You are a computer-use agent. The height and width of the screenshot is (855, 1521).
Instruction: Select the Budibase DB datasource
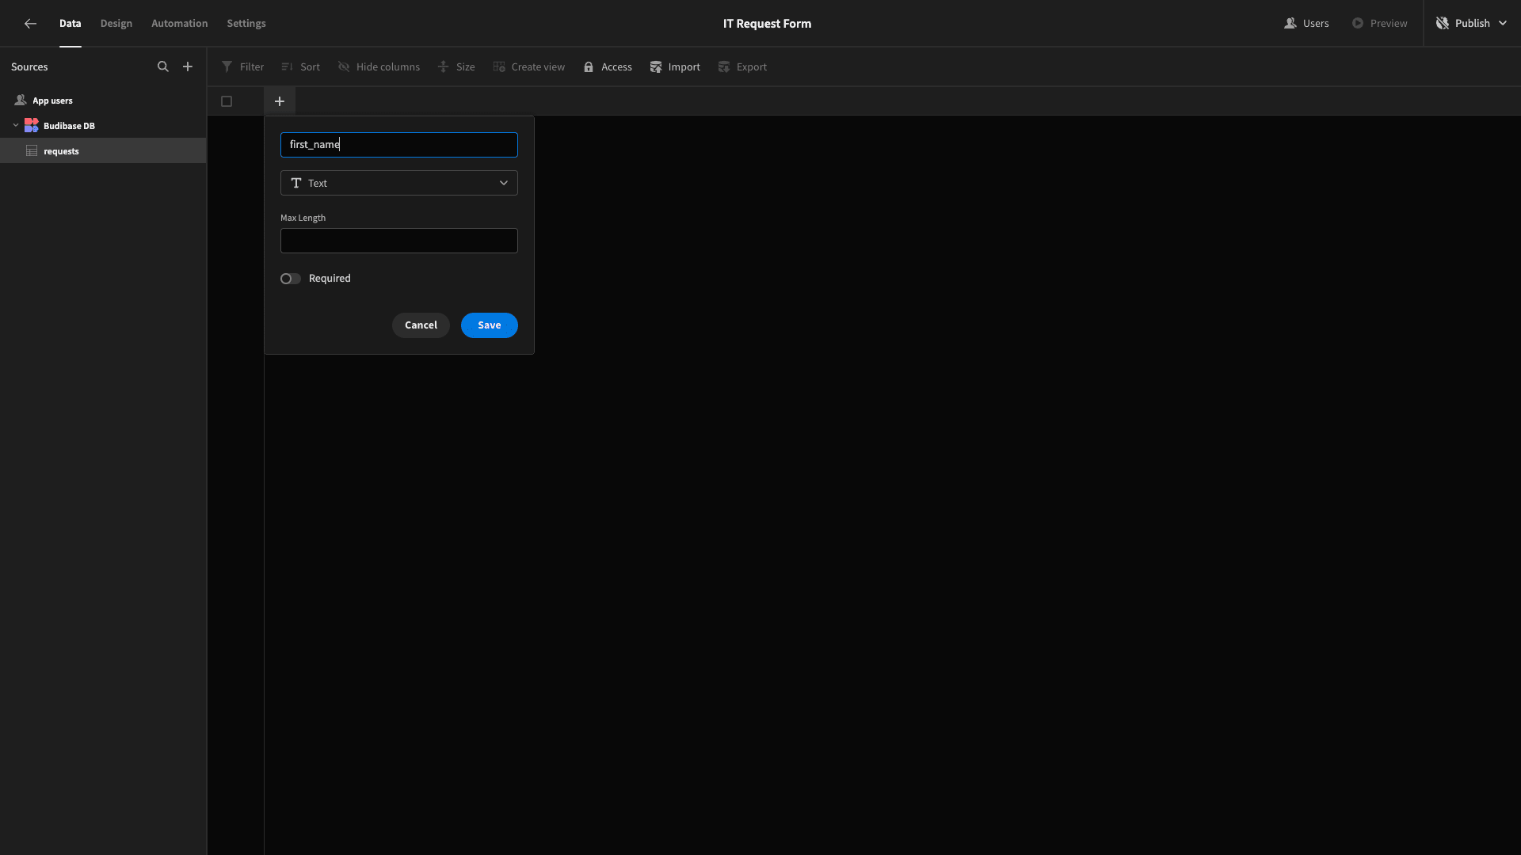pos(103,126)
